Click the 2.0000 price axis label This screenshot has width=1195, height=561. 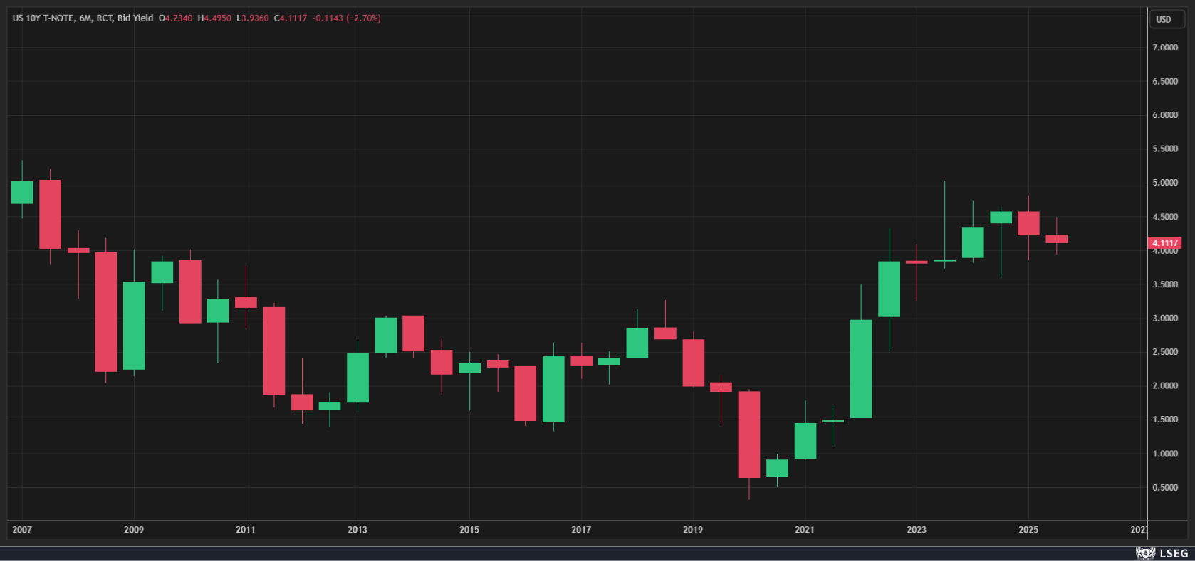click(1165, 386)
